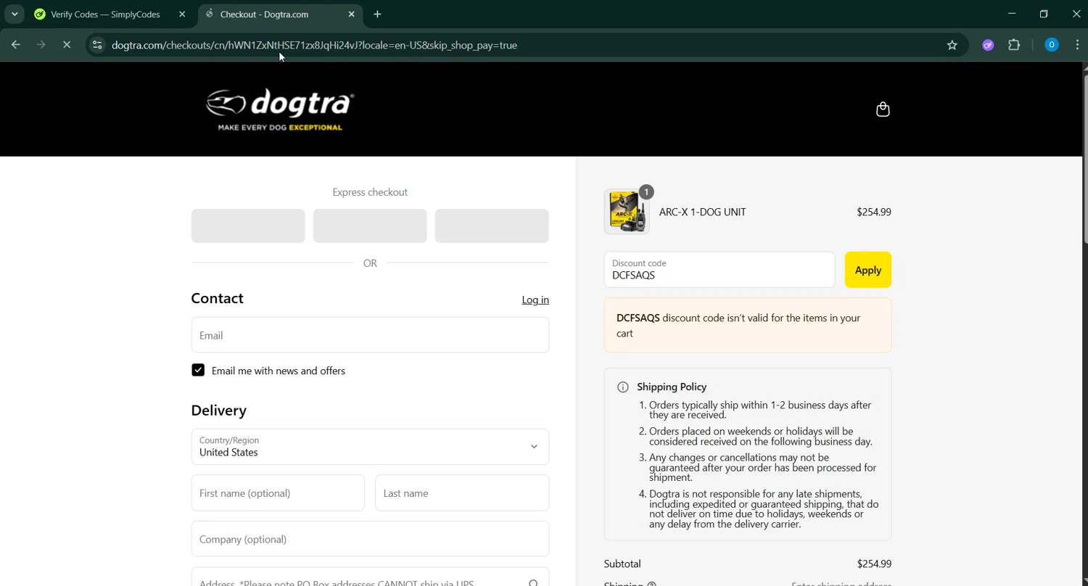View site information icon in address bar
Image resolution: width=1088 pixels, height=586 pixels.
click(97, 45)
